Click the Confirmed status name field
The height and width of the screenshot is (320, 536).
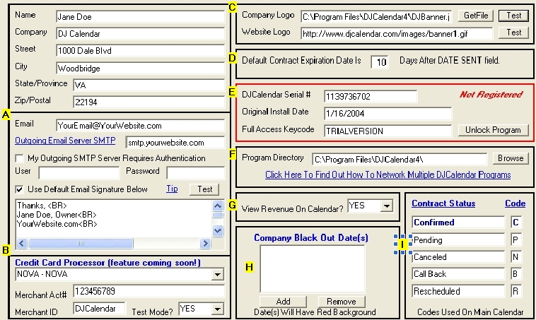(458, 223)
